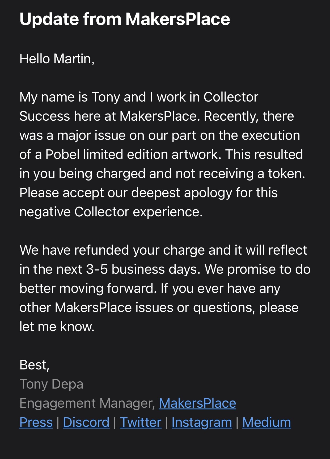This screenshot has width=330, height=459.
Task: Open the Twitter link
Action: 141,422
